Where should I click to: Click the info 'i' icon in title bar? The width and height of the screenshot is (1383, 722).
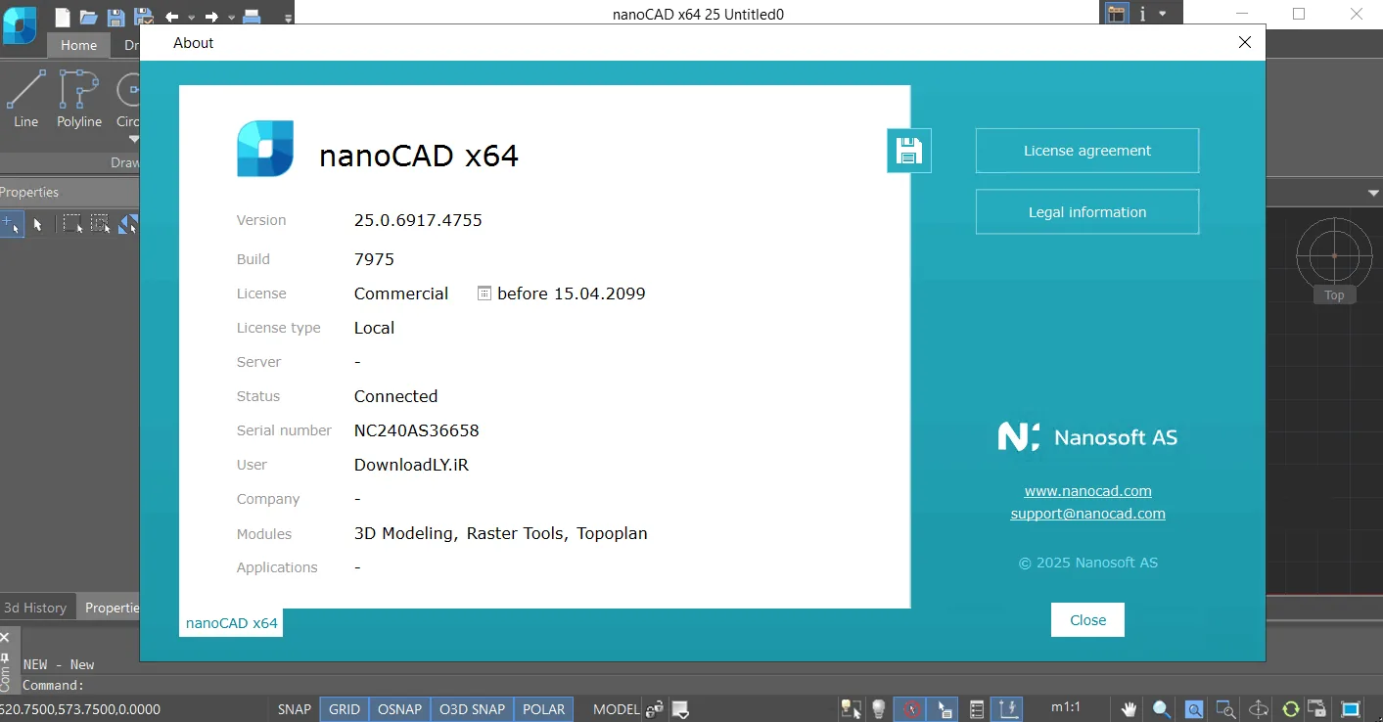1142,14
